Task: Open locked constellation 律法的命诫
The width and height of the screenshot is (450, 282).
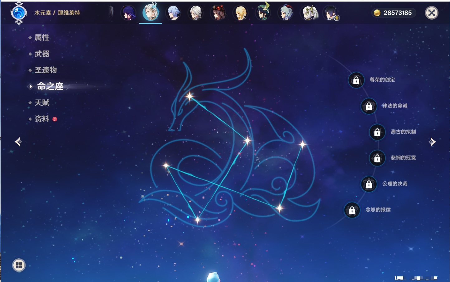Action: click(x=369, y=106)
